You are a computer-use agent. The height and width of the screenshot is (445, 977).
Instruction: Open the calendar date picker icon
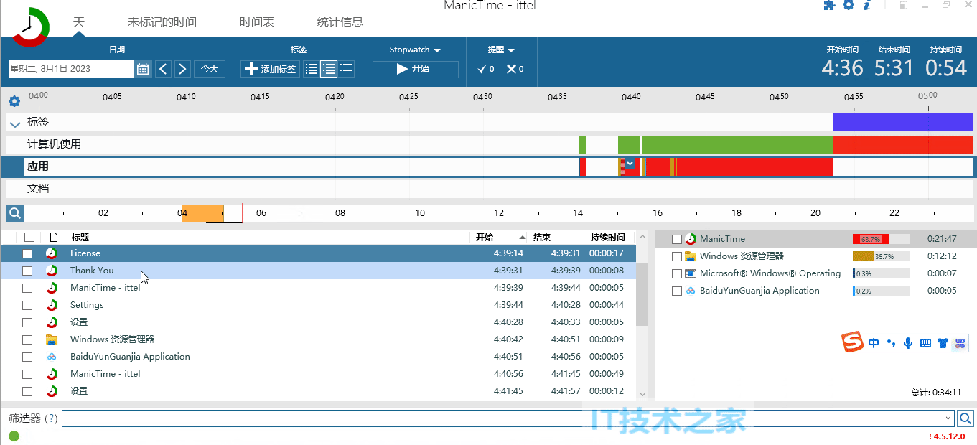click(143, 69)
